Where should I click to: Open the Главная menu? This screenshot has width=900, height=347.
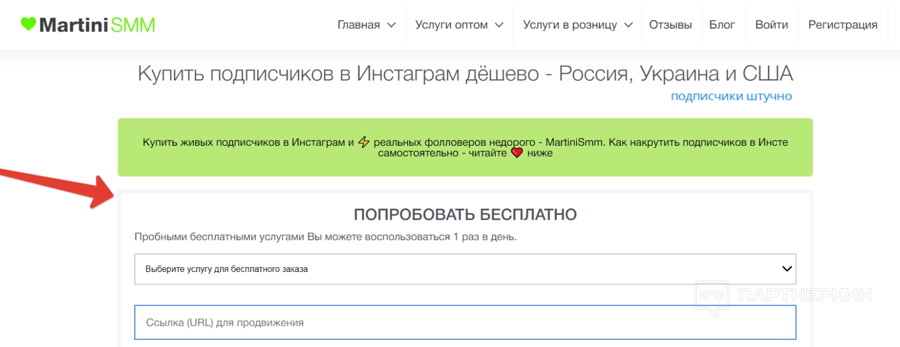[358, 25]
